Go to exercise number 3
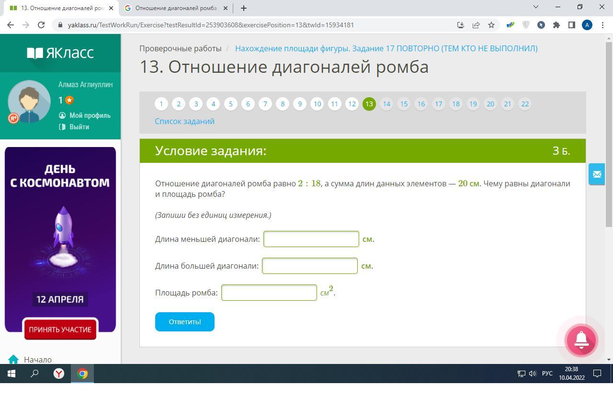Image resolution: width=613 pixels, height=420 pixels. pos(196,104)
